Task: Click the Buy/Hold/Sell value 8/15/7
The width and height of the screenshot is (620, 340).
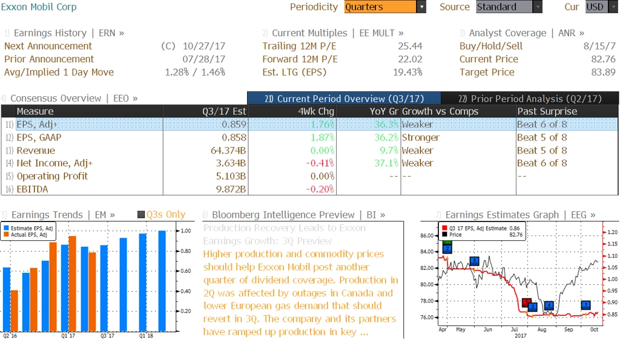Action: pyautogui.click(x=599, y=46)
